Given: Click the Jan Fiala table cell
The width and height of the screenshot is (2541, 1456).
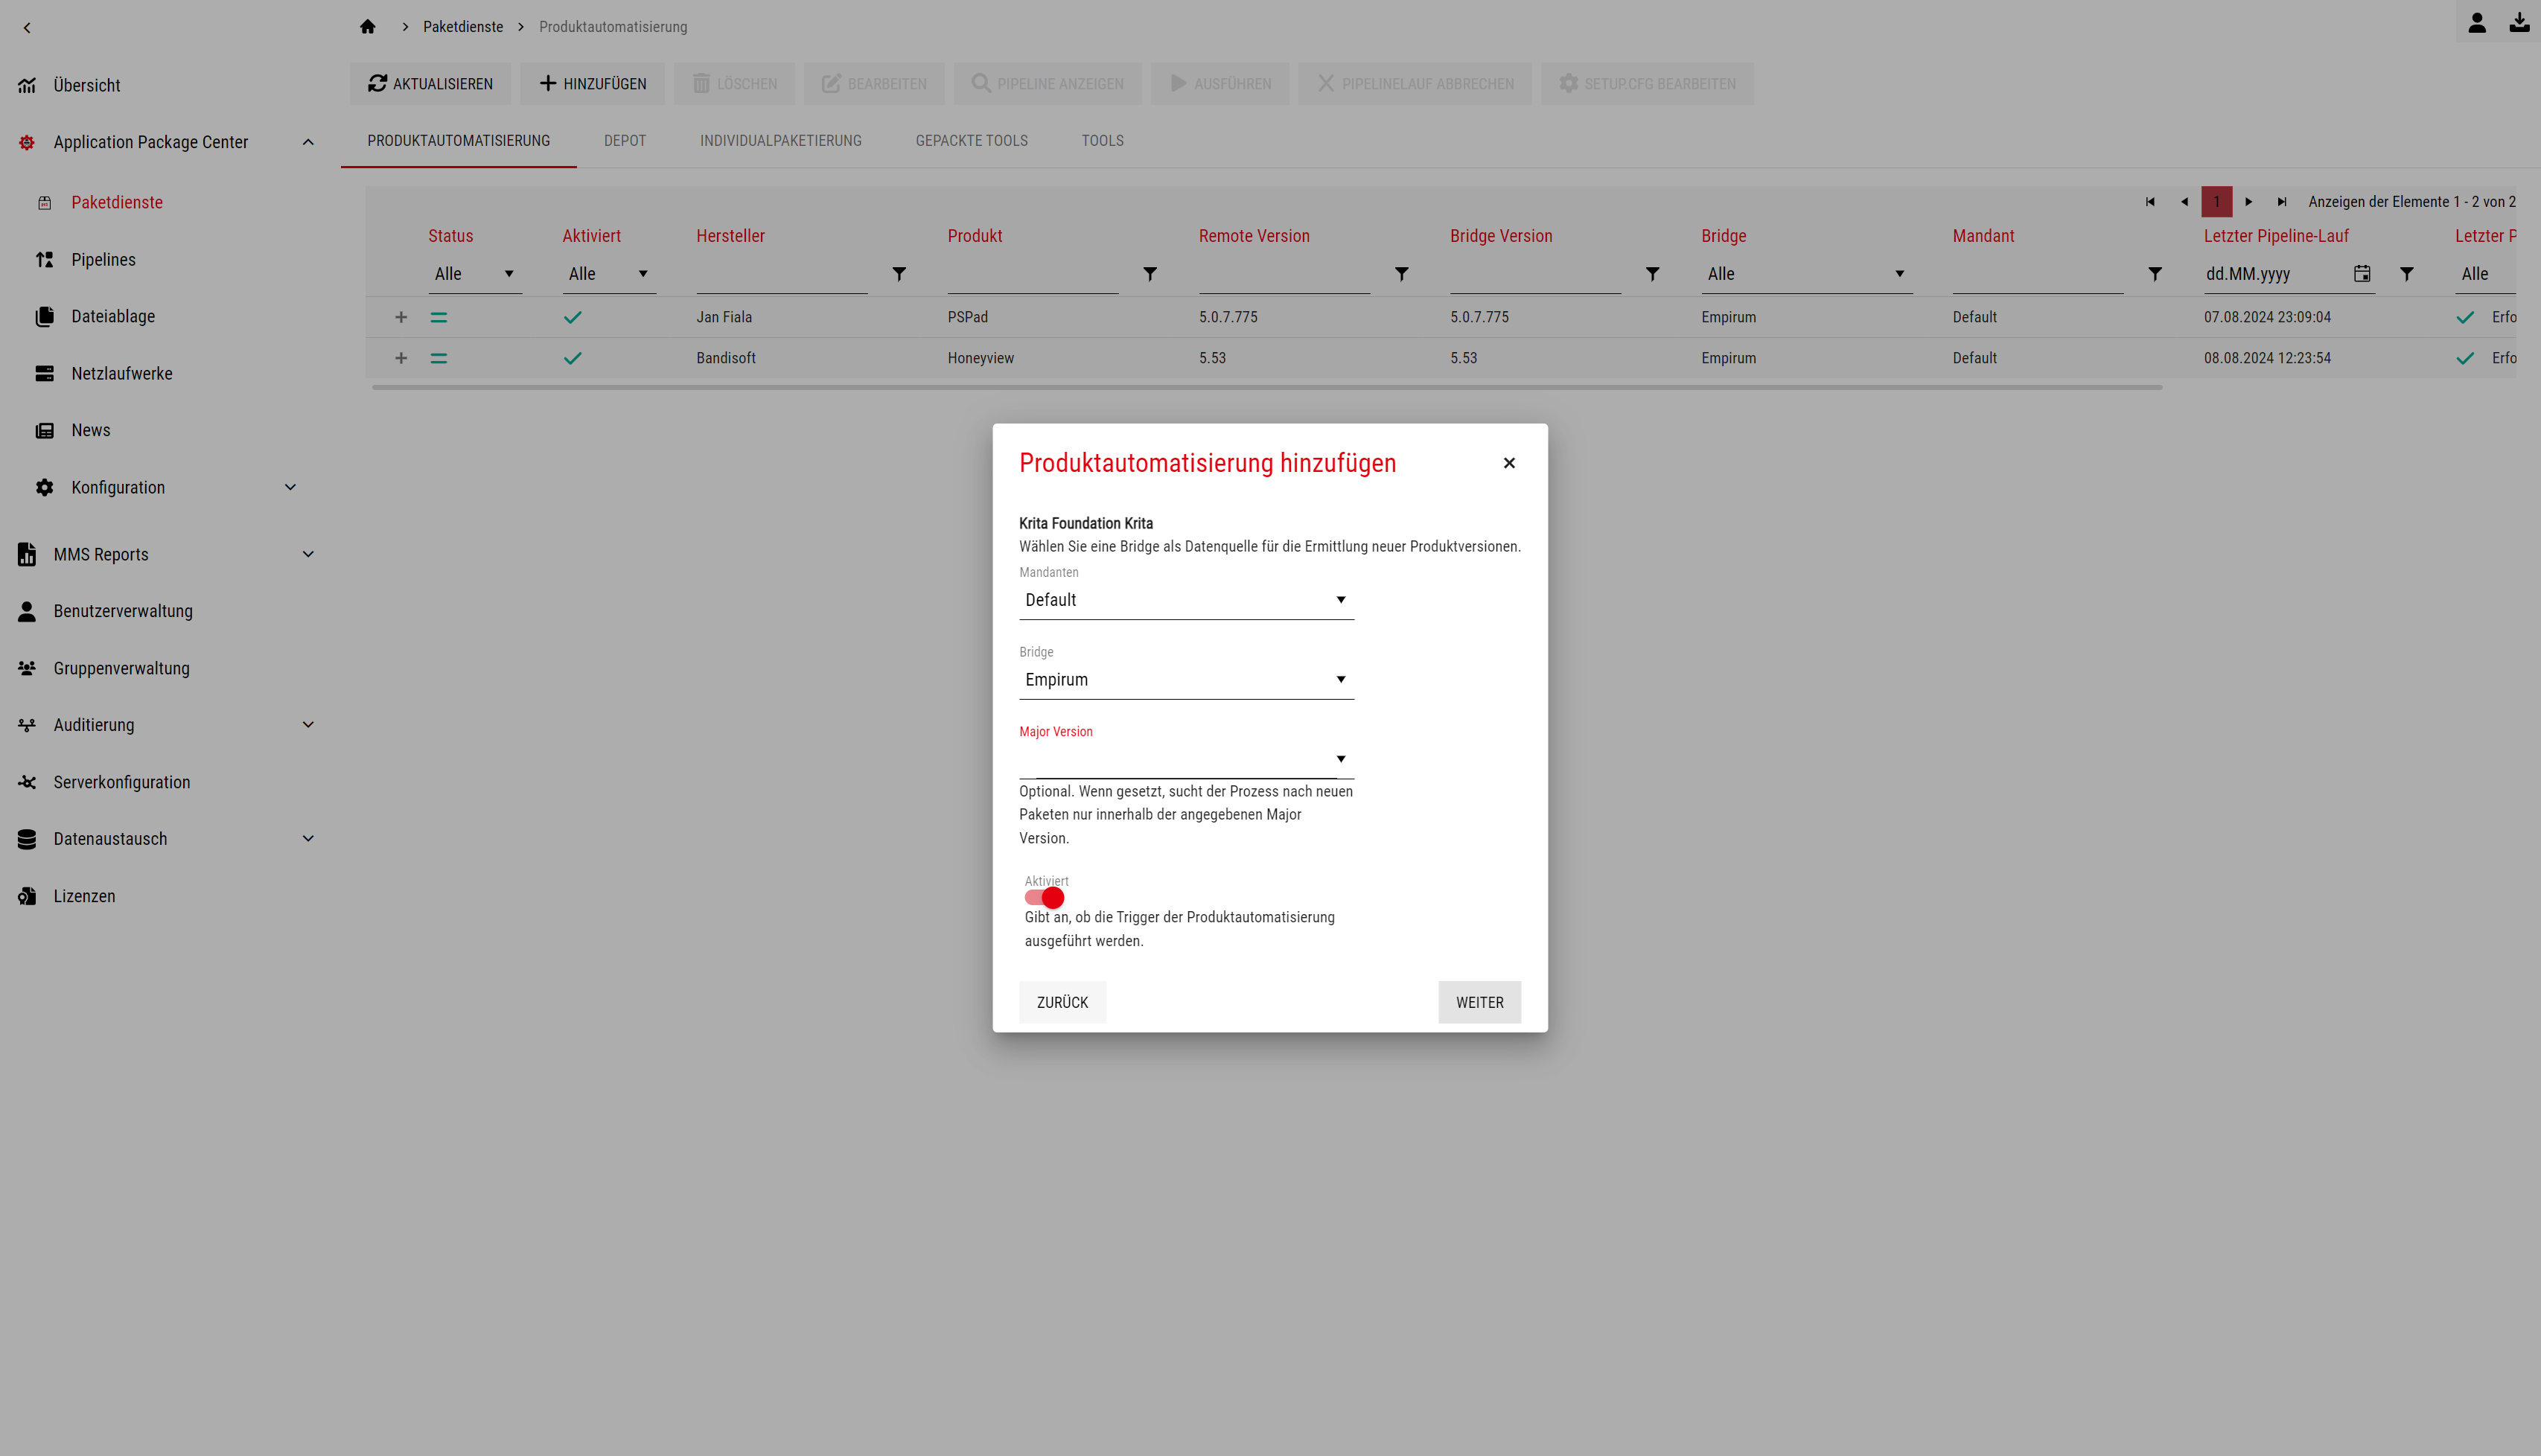Looking at the screenshot, I should point(724,317).
